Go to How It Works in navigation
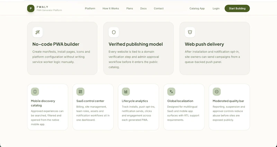 coord(111,8)
